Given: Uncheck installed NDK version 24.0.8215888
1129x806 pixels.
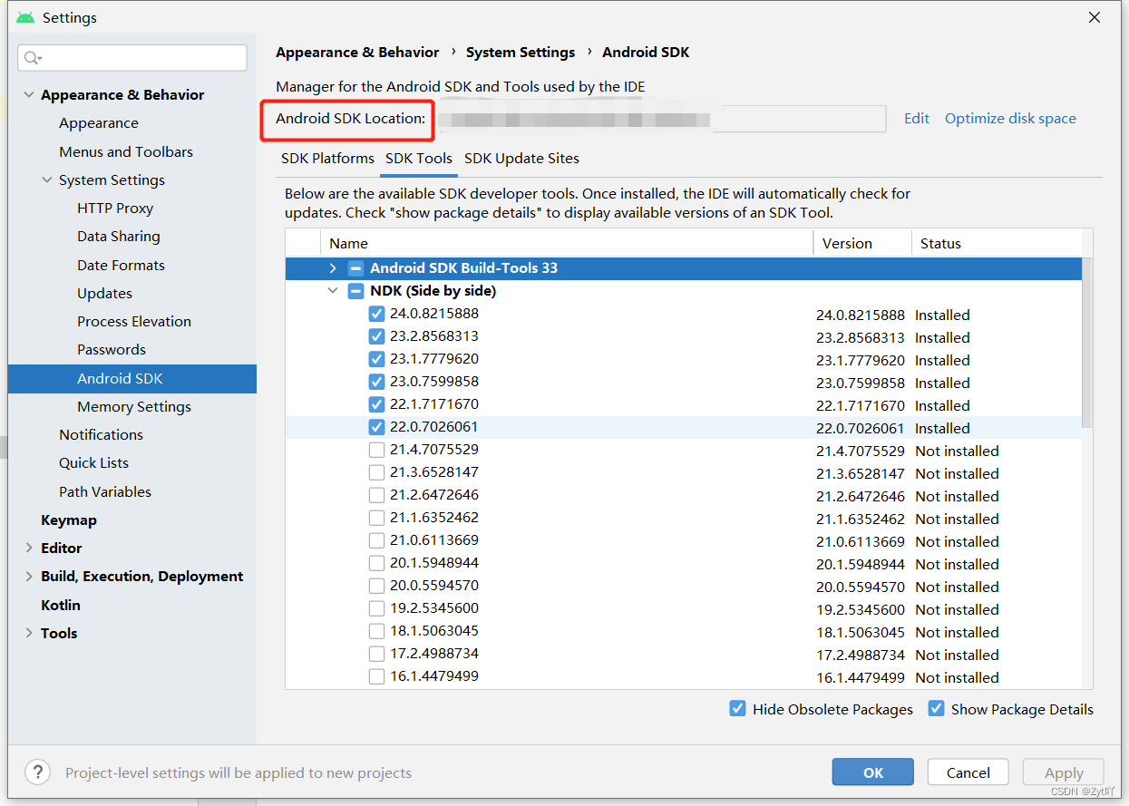Looking at the screenshot, I should pos(376,314).
